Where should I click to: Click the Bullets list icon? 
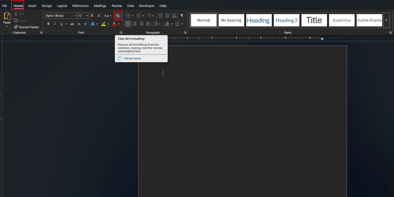128,16
